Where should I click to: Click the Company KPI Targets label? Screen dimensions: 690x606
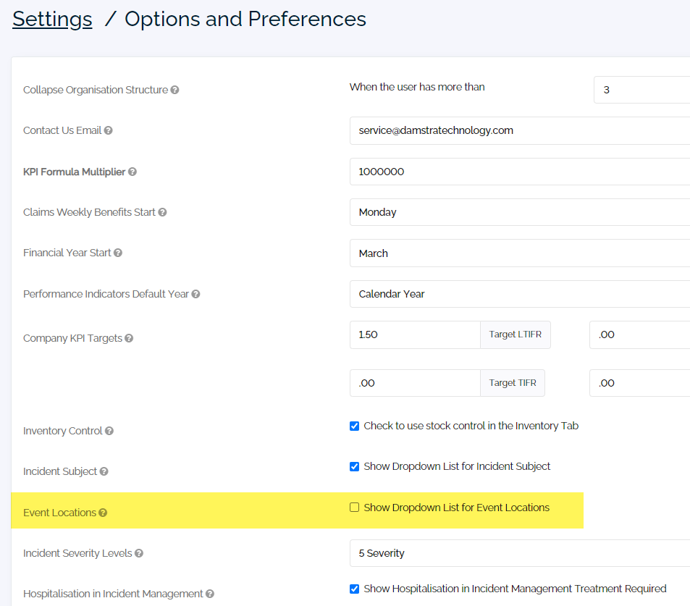coord(72,338)
